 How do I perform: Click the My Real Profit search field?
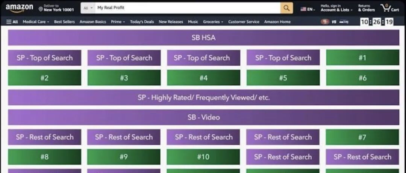tap(188, 8)
